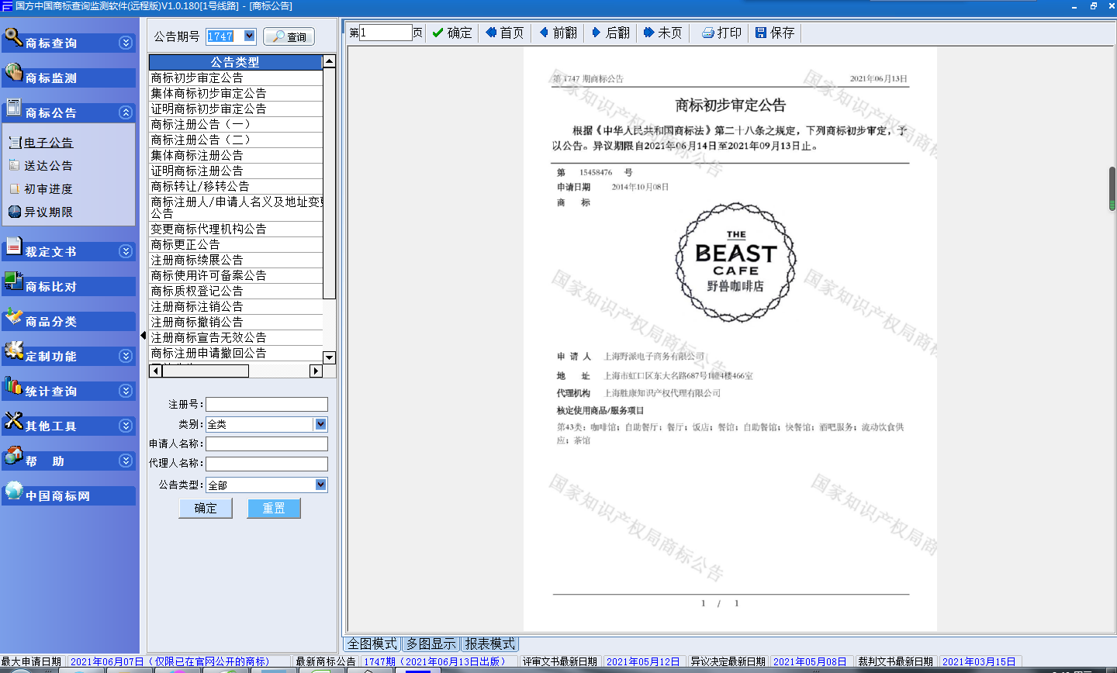Click the 商标查询 magnifier icon in sidebar

point(13,37)
